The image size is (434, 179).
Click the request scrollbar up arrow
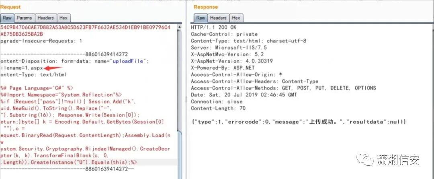179,27
